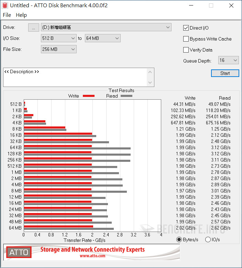The width and height of the screenshot is (242, 268).
Task: Click the gray Read legend swatch
Action: [126, 96]
